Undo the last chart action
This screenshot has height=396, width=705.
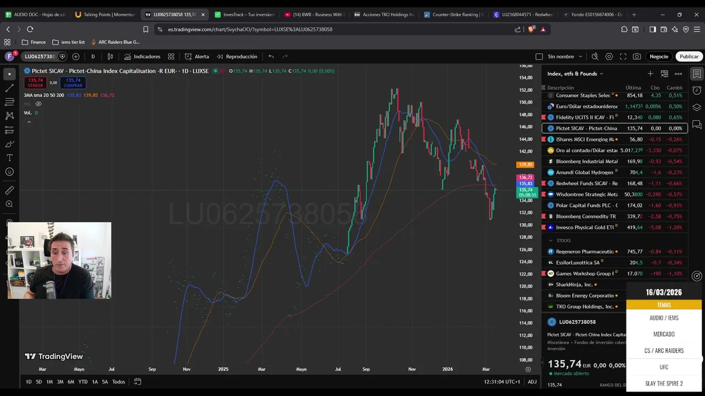[x=271, y=57]
